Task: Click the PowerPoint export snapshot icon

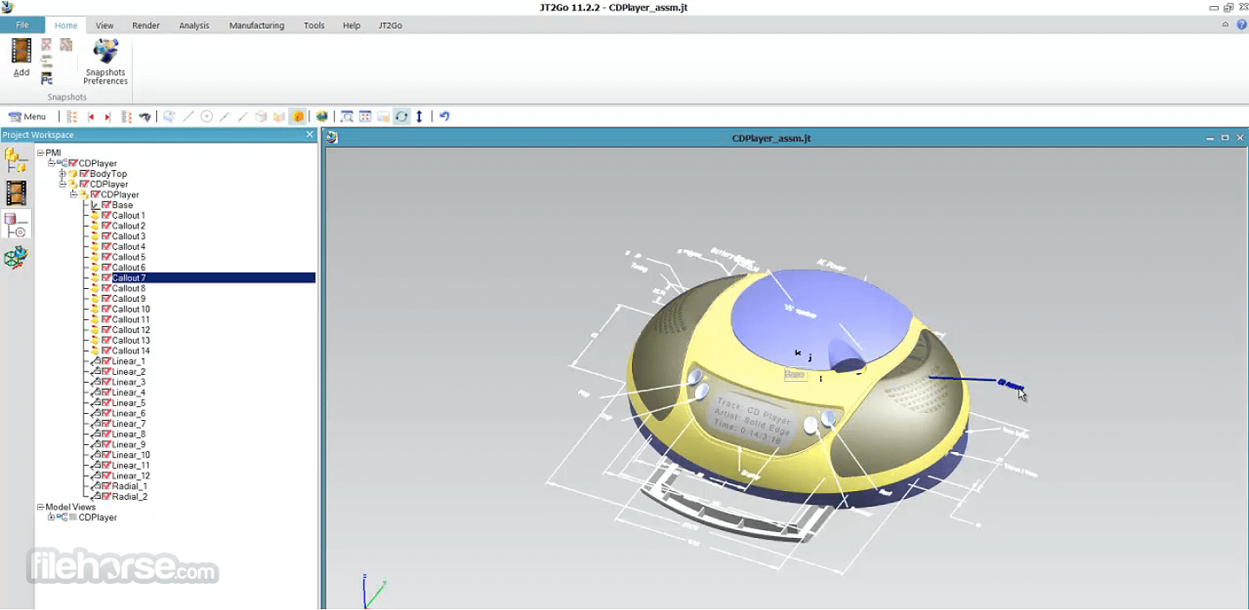Action: [47, 78]
